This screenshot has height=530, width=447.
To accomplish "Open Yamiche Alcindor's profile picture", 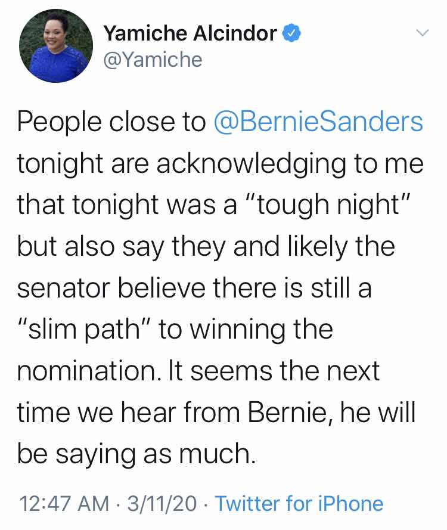I will (56, 46).
